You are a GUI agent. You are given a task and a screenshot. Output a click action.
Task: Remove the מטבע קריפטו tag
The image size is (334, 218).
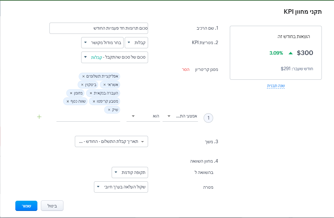coord(94,101)
